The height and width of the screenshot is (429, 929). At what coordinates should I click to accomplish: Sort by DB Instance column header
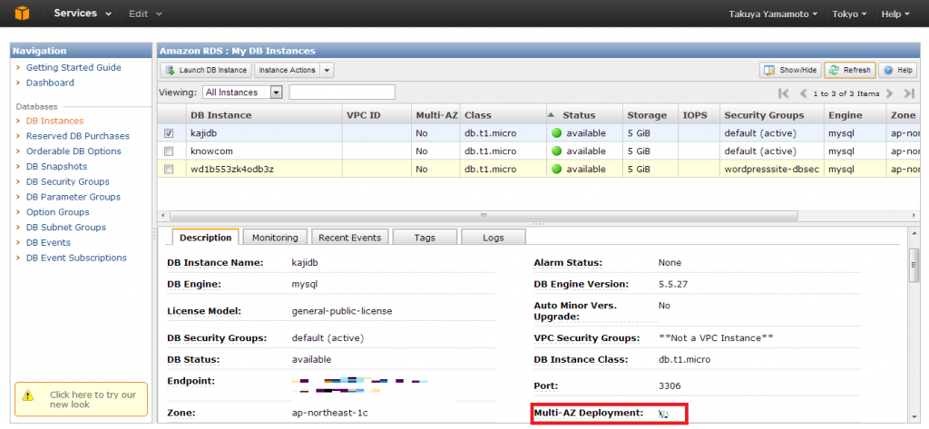[264, 115]
